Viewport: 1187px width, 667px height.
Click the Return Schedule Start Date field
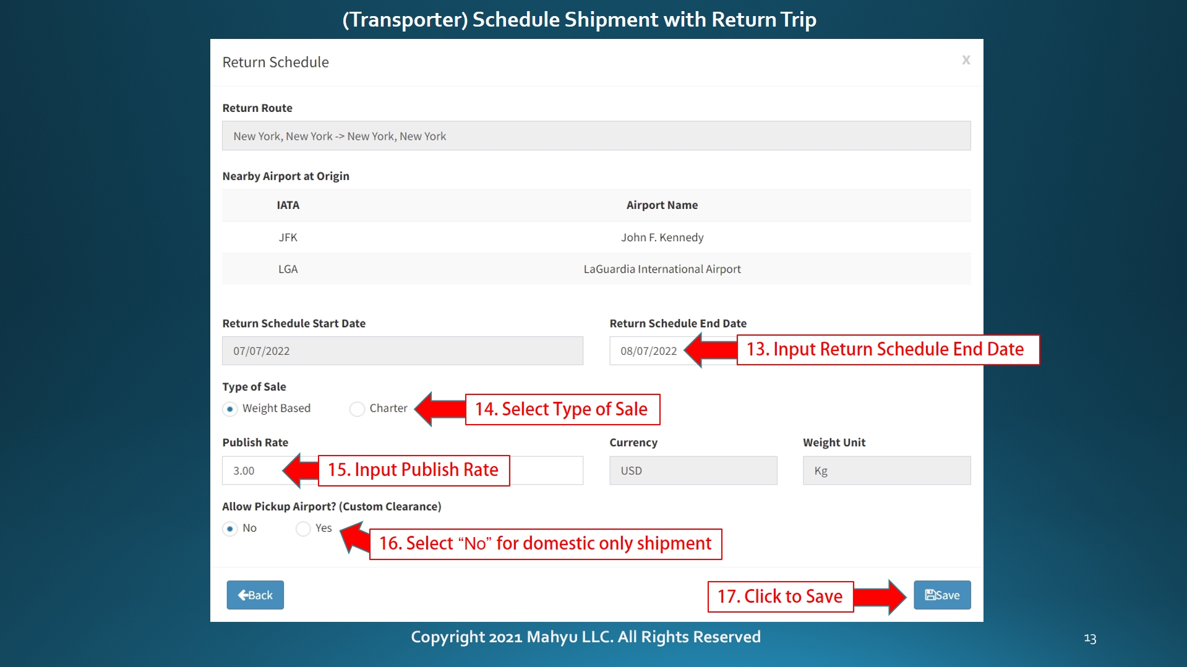[403, 350]
